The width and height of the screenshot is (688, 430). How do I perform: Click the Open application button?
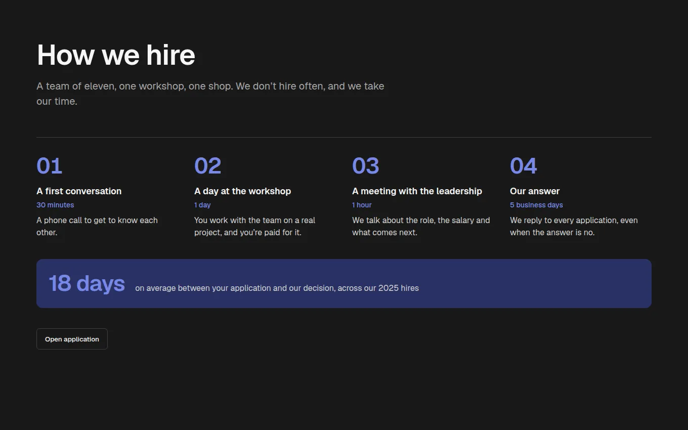pos(72,339)
